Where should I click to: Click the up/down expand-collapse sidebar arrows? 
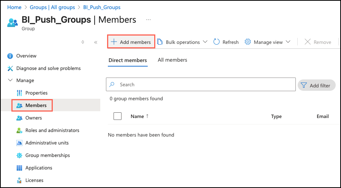(x=83, y=42)
